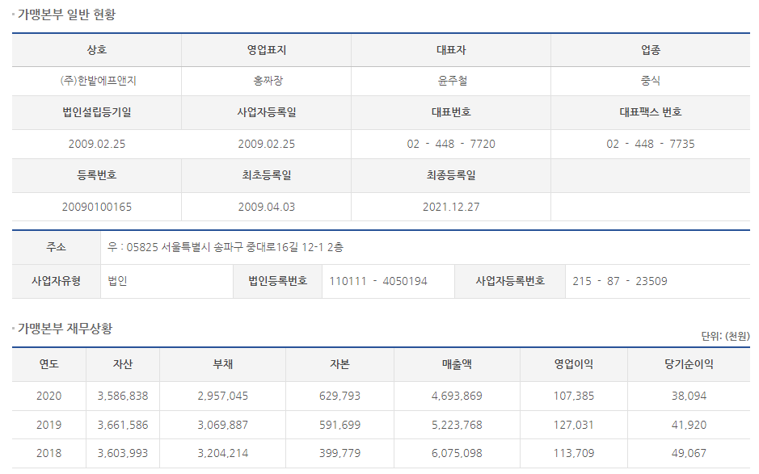Click the 사업자유형 label
The image size is (759, 474).
(56, 281)
